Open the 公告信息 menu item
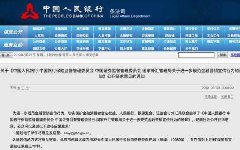Image resolution: width=240 pixels, height=150 pixels. point(61,42)
